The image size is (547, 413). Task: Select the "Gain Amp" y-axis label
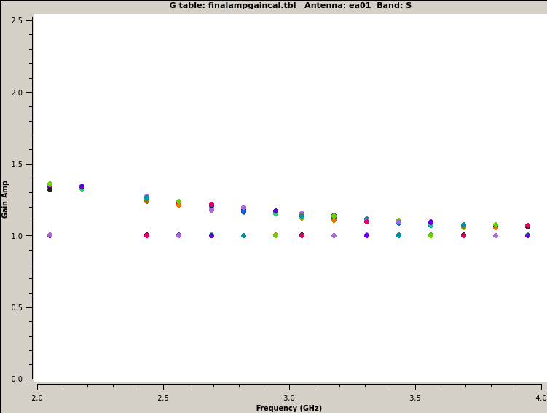coord(5,200)
